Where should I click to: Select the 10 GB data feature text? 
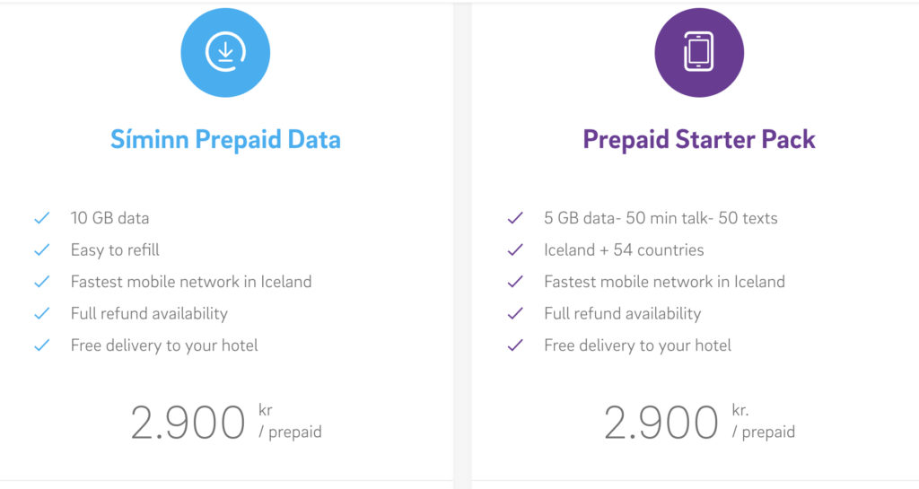[x=109, y=218]
